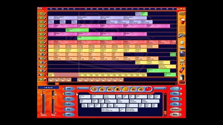
Task: Open the Drum sample category
Action: tap(69, 94)
